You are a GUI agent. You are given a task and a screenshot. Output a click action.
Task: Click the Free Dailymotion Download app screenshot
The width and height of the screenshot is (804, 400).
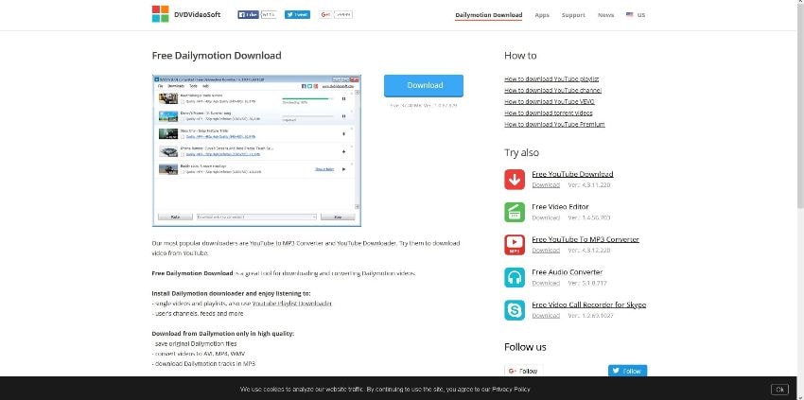256,150
